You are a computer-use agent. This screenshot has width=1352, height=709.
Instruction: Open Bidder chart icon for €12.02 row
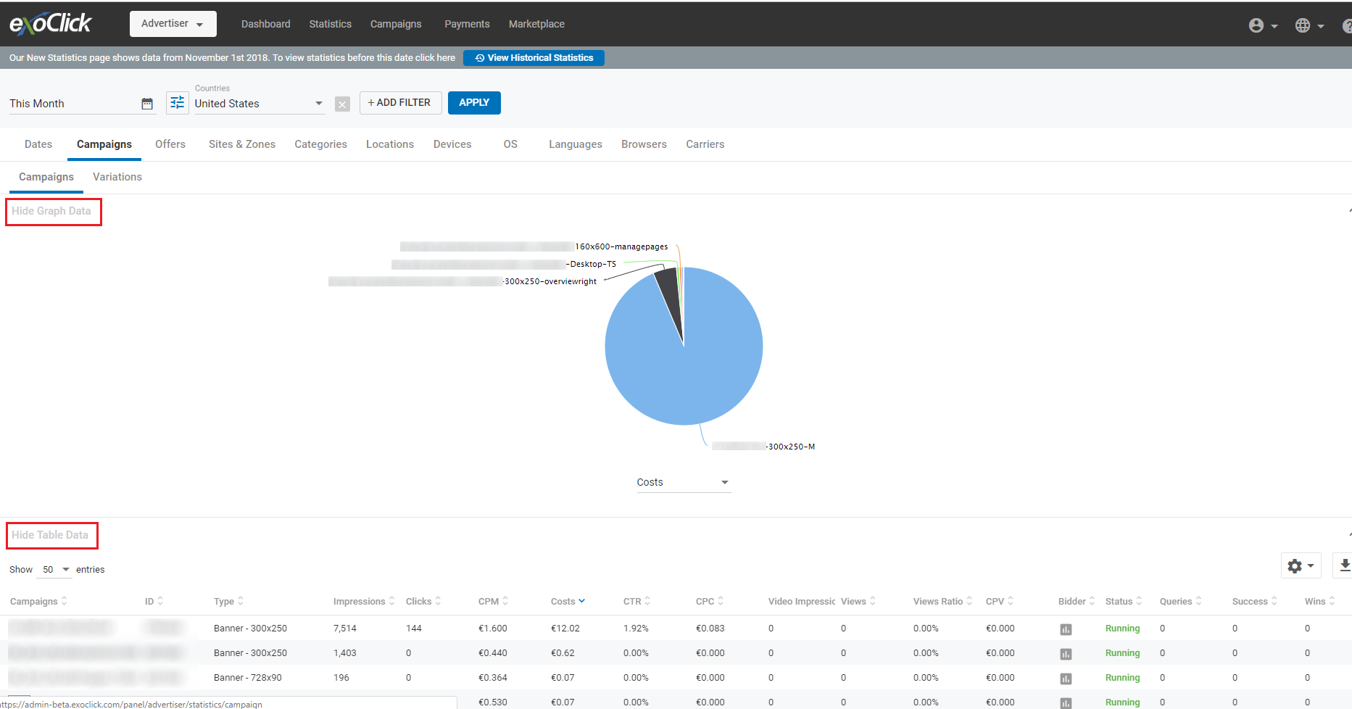coord(1066,629)
